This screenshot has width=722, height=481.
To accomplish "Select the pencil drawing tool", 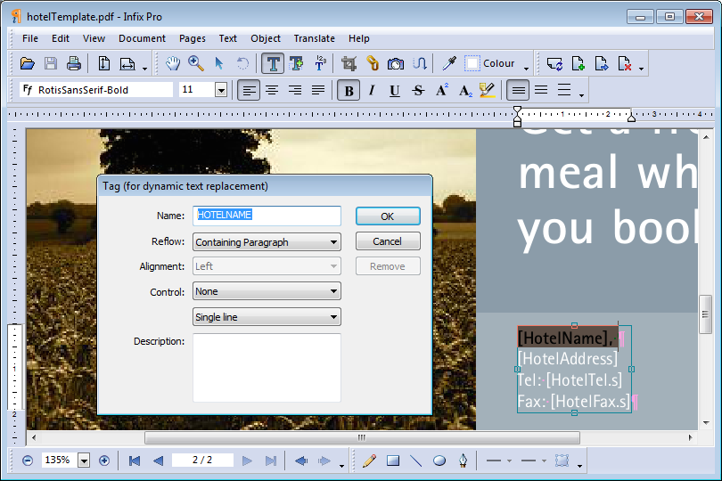I will pyautogui.click(x=369, y=461).
